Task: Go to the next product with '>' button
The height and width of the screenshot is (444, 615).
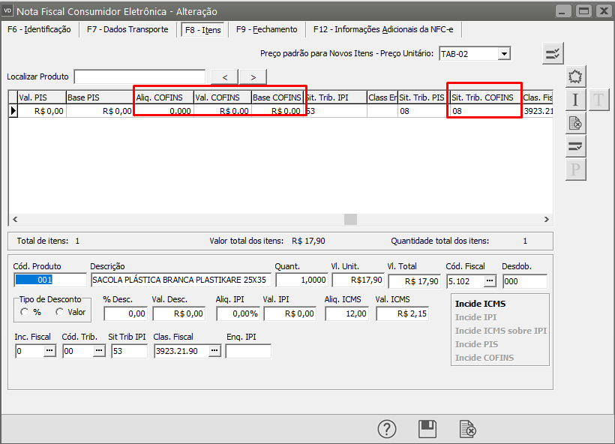Action: coord(253,77)
